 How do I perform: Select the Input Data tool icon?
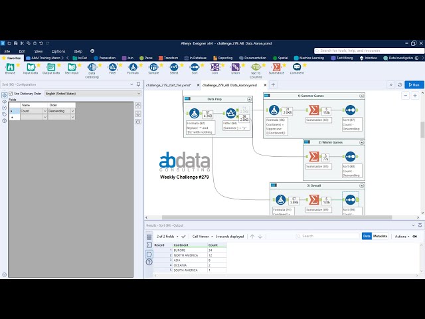pyautogui.click(x=31, y=67)
